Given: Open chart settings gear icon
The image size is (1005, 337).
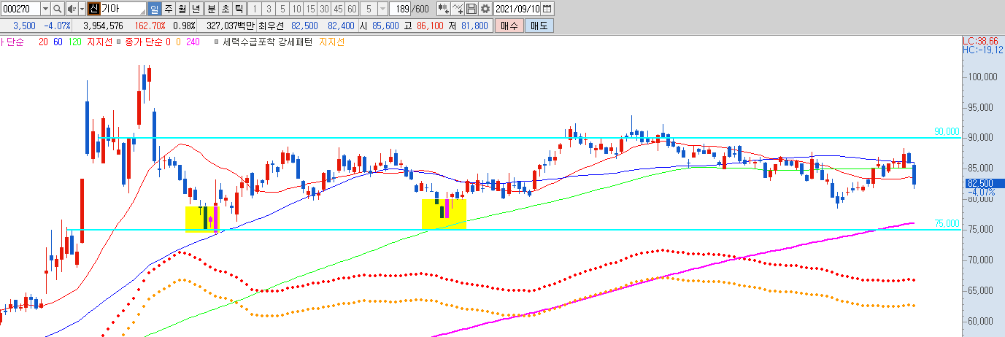Looking at the screenshot, I should (485, 9).
